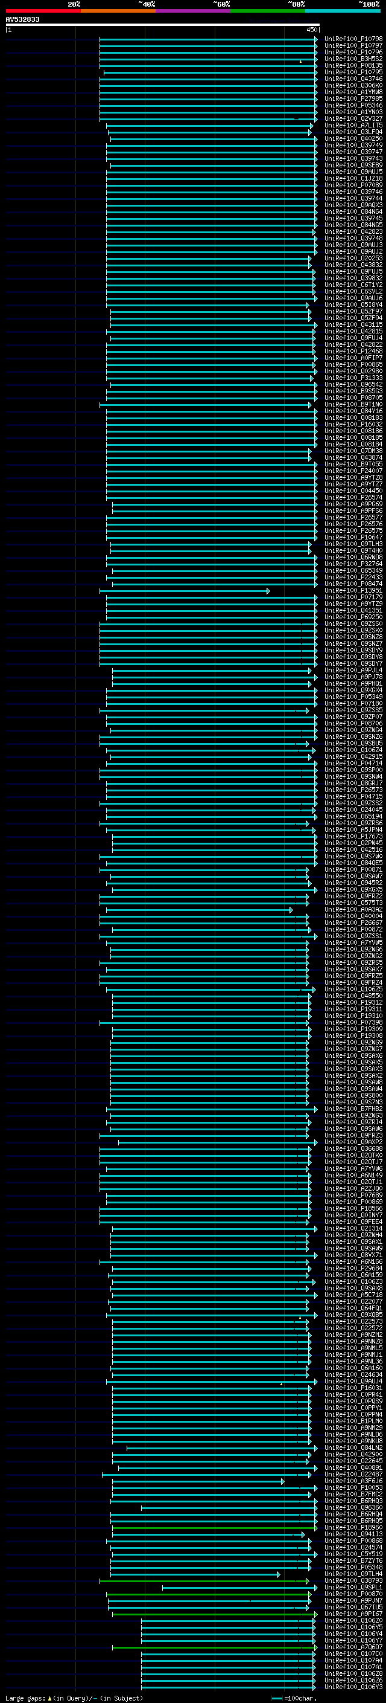The width and height of the screenshot is (386, 1703).
Task: Open hit UniRef100_A0FIP7
Action: point(353,358)
